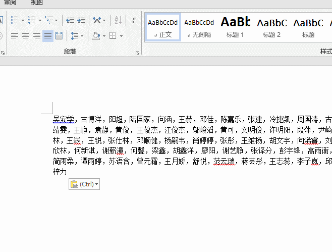
Task: Open paste options dropdown arrow
Action: tap(97, 184)
